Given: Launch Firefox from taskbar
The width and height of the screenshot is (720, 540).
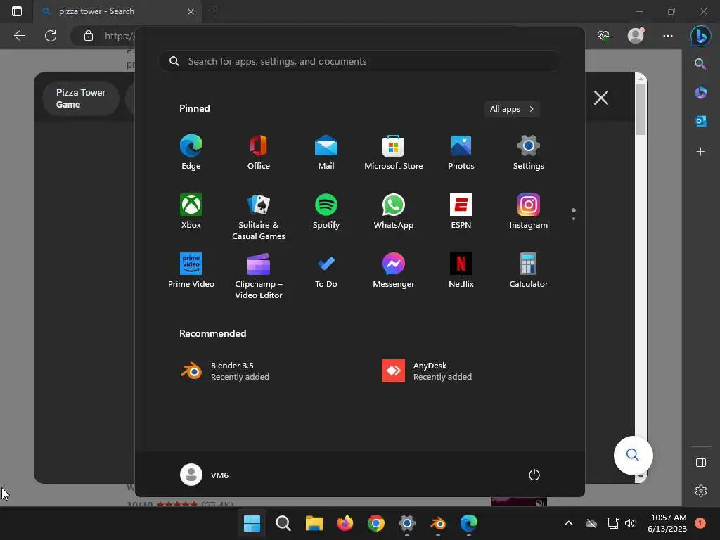Looking at the screenshot, I should (x=345, y=523).
